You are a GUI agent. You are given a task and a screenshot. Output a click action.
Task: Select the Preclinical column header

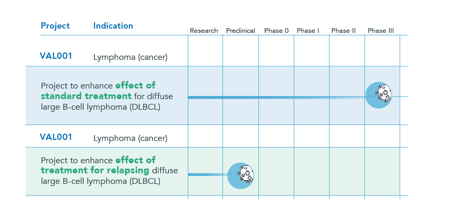(x=240, y=31)
